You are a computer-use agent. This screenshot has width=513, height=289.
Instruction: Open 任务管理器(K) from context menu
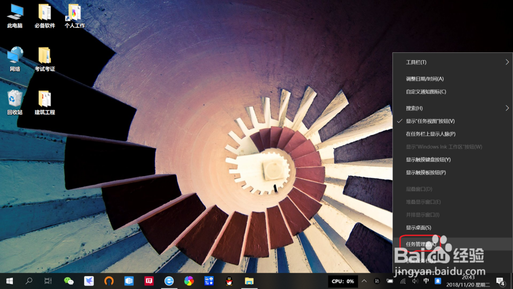pyautogui.click(x=453, y=244)
